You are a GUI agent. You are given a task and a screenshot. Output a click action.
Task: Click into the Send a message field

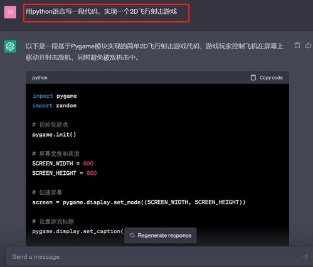[155, 257]
